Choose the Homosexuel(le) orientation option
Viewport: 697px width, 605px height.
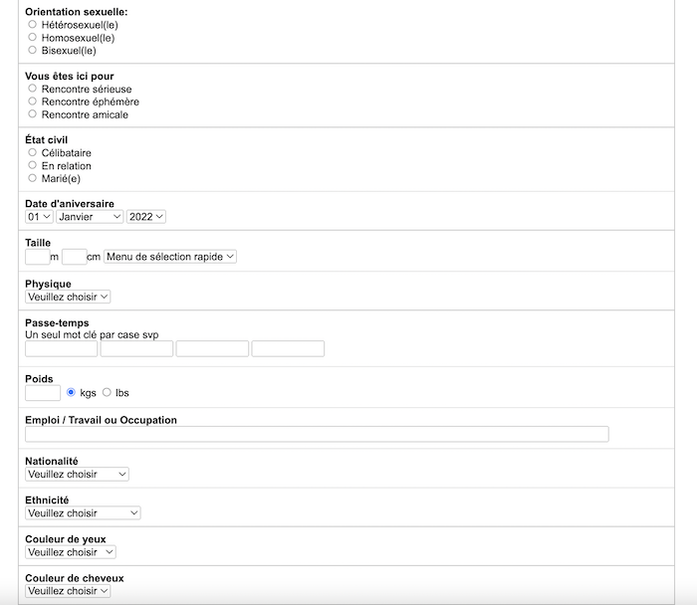[x=32, y=37]
